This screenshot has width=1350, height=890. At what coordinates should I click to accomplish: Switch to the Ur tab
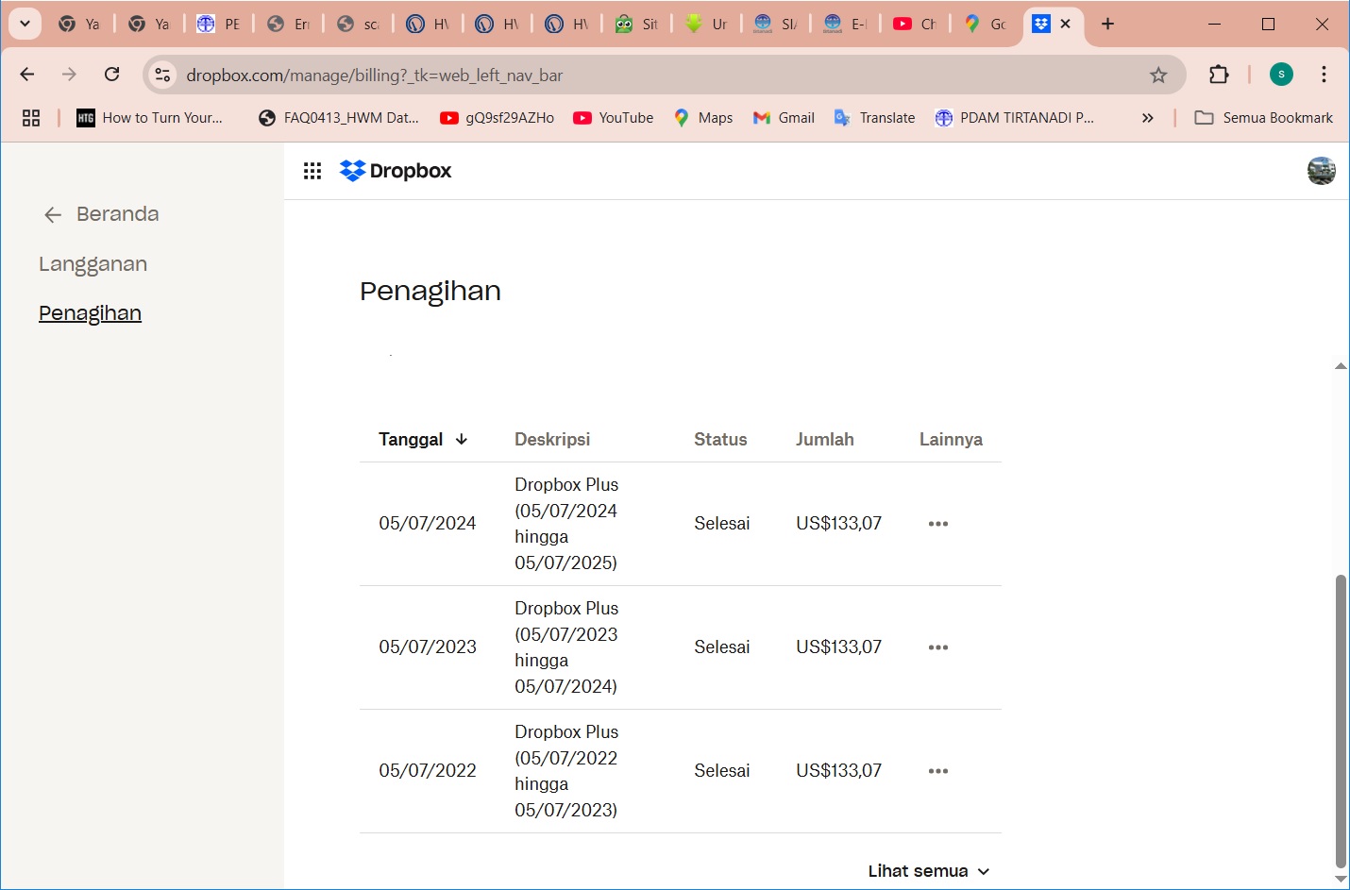pos(706,24)
